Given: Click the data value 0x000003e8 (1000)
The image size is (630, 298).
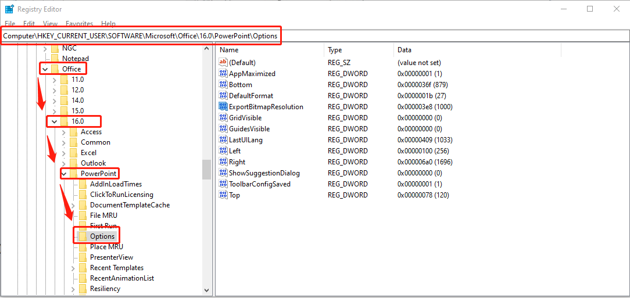Looking at the screenshot, I should pos(425,107).
